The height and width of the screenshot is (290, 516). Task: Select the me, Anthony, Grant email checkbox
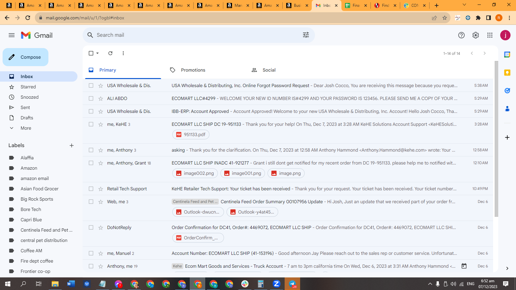pyautogui.click(x=91, y=163)
